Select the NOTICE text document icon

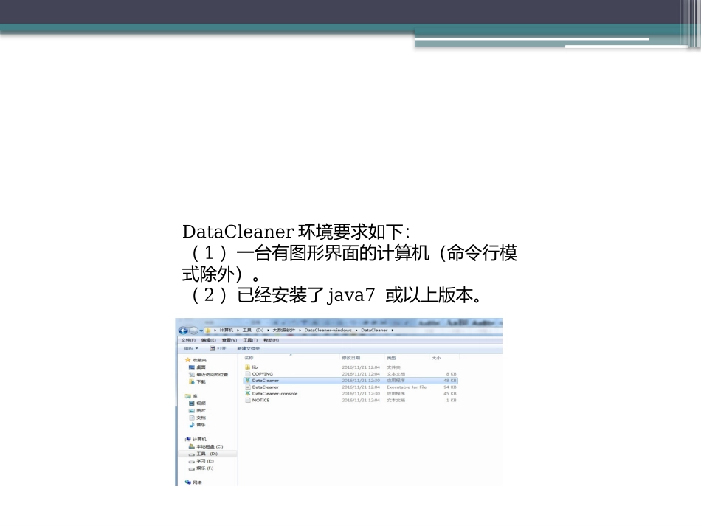[248, 400]
